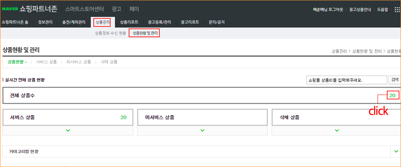The height and width of the screenshot is (167, 401).
Task: Switch to the 미서비스 상품 tab
Action: (78, 62)
